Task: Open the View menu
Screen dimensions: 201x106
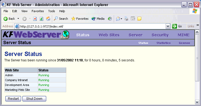Action: tap(24, 11)
